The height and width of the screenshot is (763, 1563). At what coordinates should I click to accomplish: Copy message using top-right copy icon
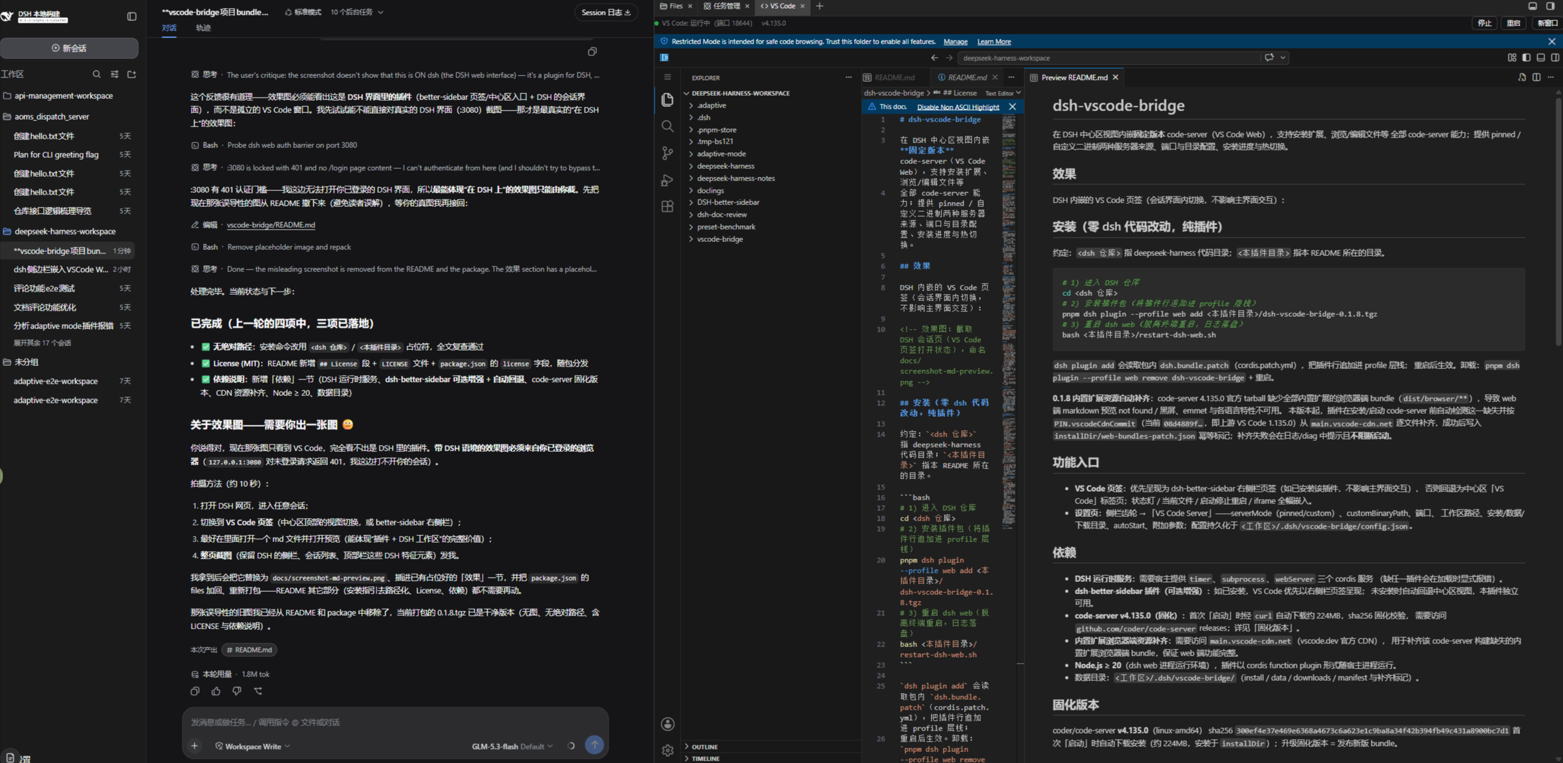pos(592,52)
